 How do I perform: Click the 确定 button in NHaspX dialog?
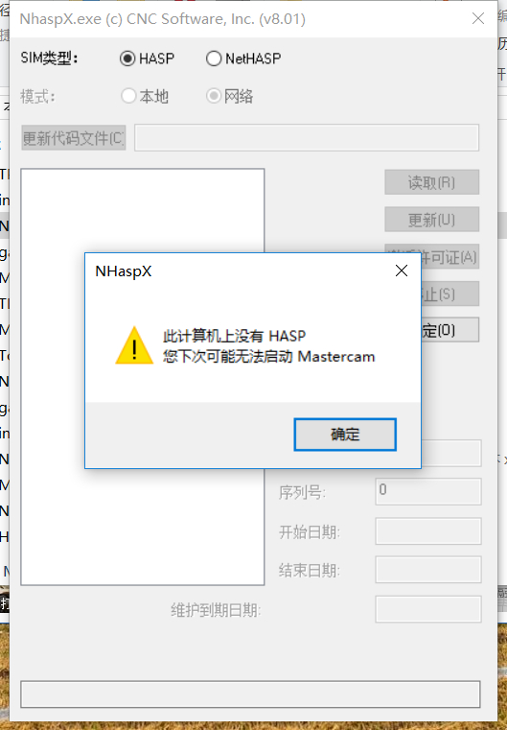point(345,435)
